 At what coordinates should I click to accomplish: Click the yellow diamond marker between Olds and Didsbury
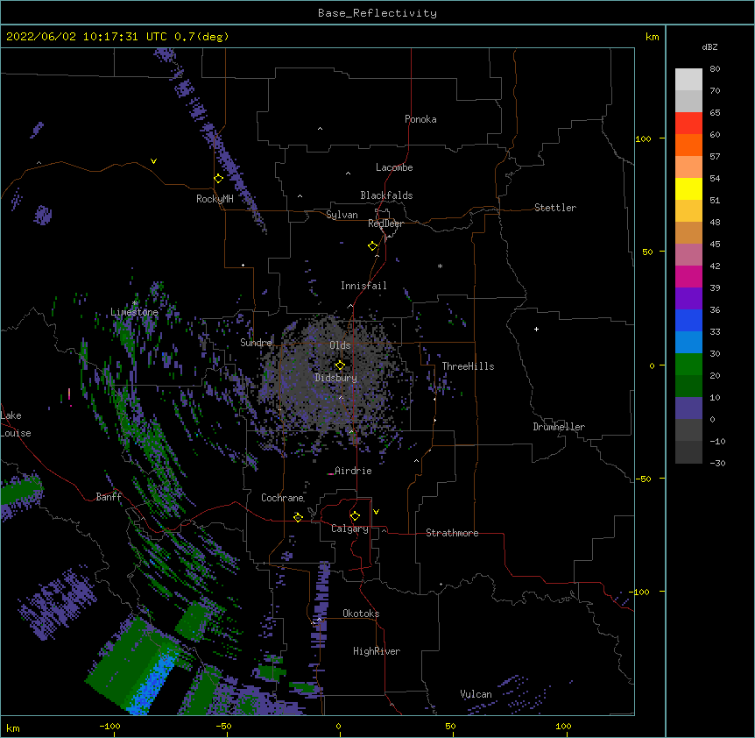coord(340,365)
